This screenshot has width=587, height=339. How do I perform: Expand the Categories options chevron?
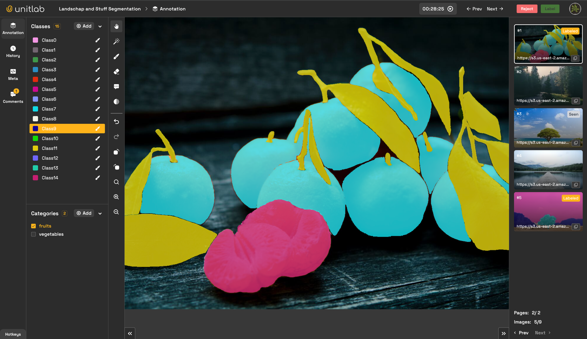pos(100,213)
